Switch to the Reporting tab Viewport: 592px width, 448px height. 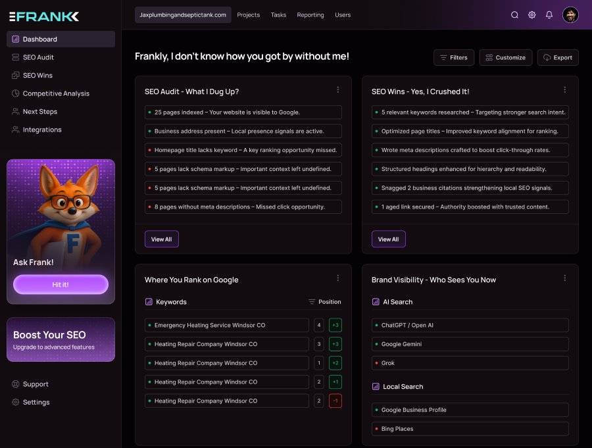(x=310, y=15)
